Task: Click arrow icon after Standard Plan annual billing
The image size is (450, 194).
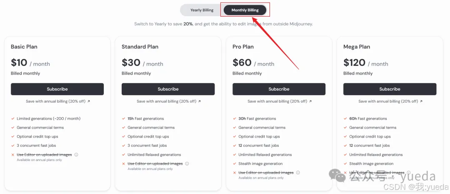Action: pyautogui.click(x=200, y=101)
